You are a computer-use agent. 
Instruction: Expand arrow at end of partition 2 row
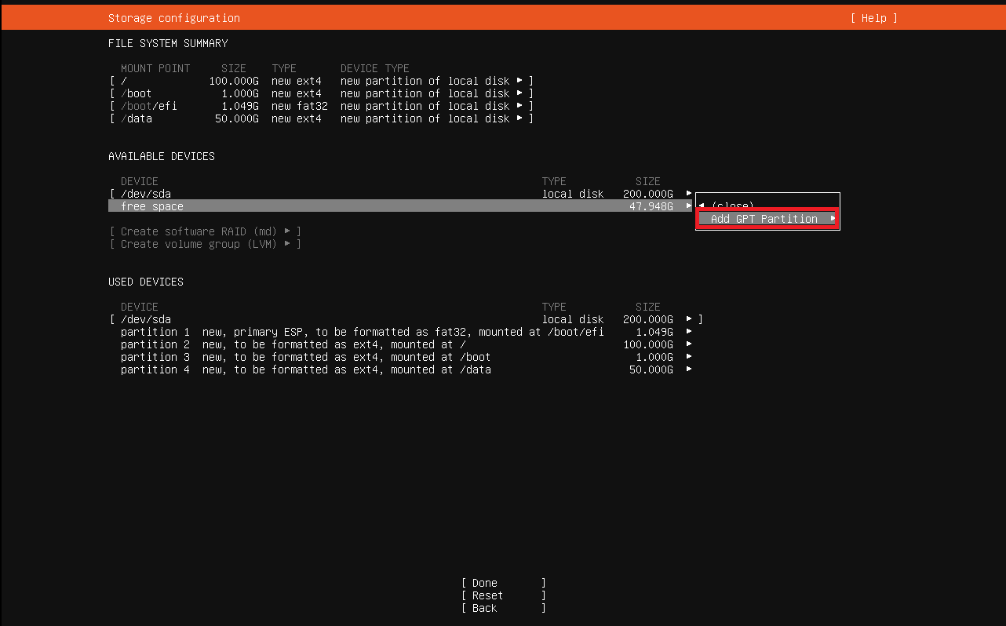(x=689, y=344)
